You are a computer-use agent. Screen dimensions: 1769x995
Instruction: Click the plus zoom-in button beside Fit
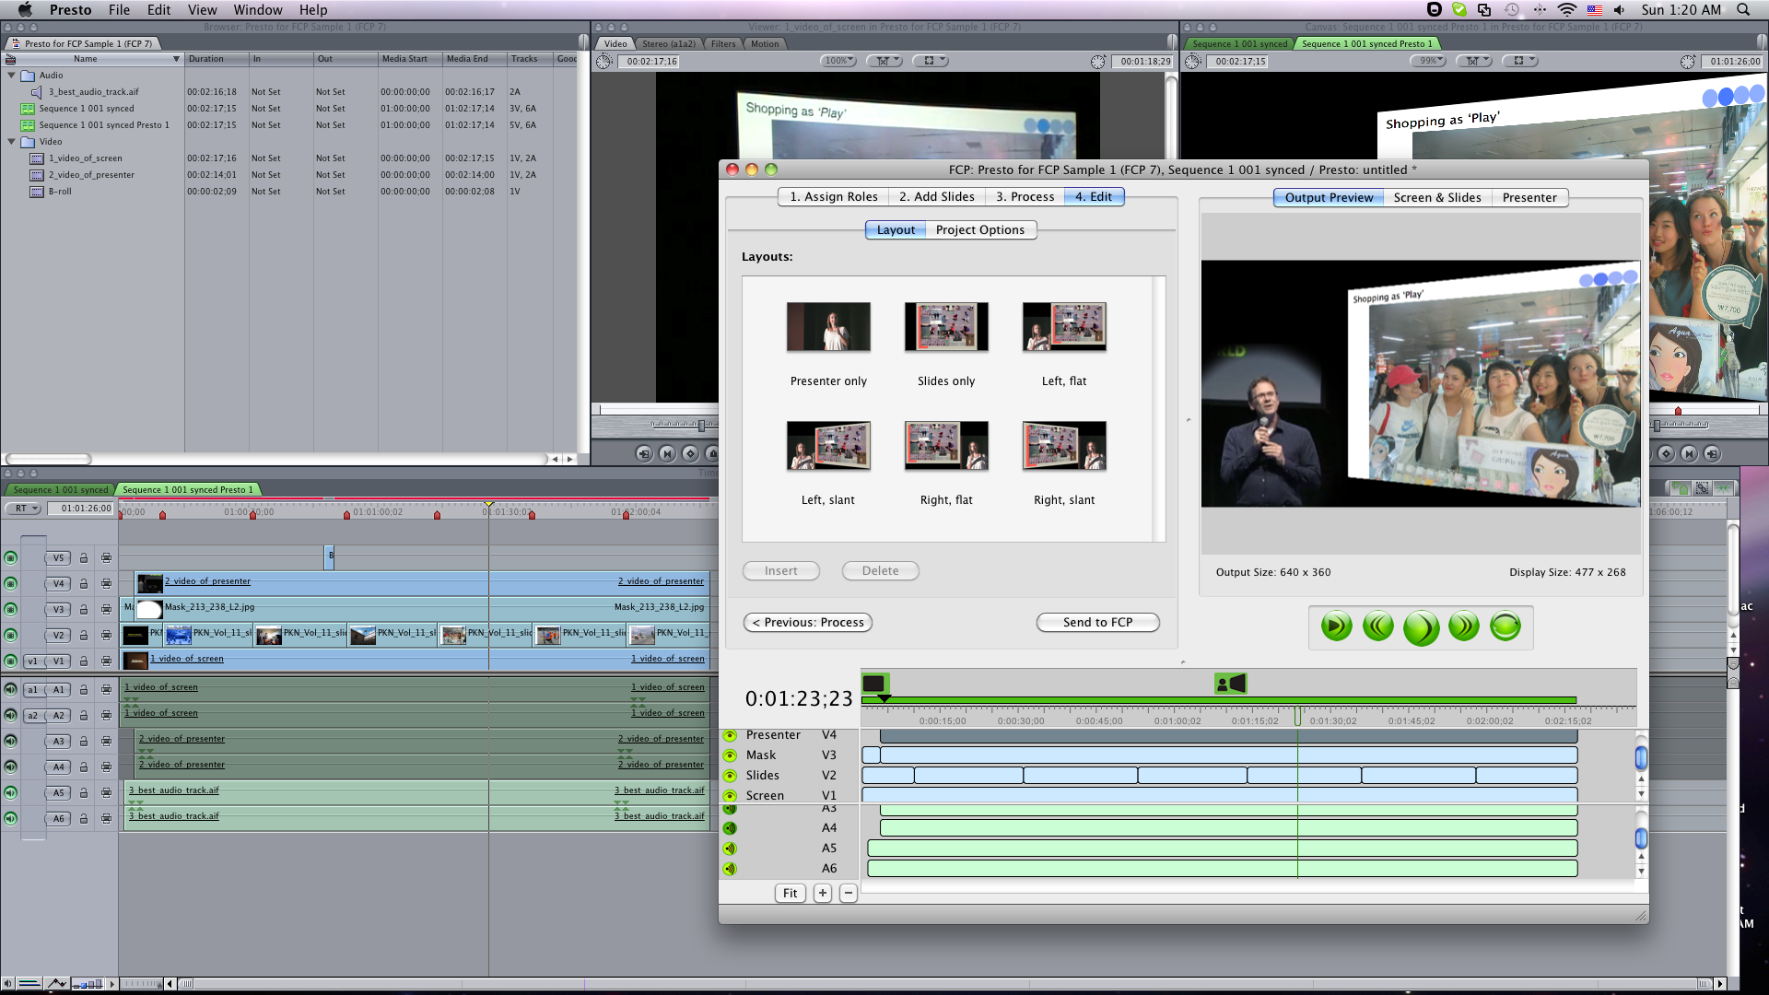(823, 893)
